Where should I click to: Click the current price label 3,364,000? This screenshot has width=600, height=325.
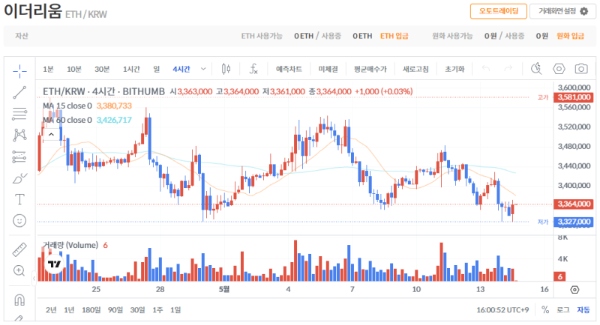pos(574,204)
